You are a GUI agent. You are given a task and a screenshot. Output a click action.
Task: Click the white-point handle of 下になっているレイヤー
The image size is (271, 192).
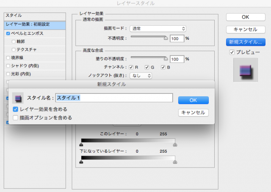175,162
